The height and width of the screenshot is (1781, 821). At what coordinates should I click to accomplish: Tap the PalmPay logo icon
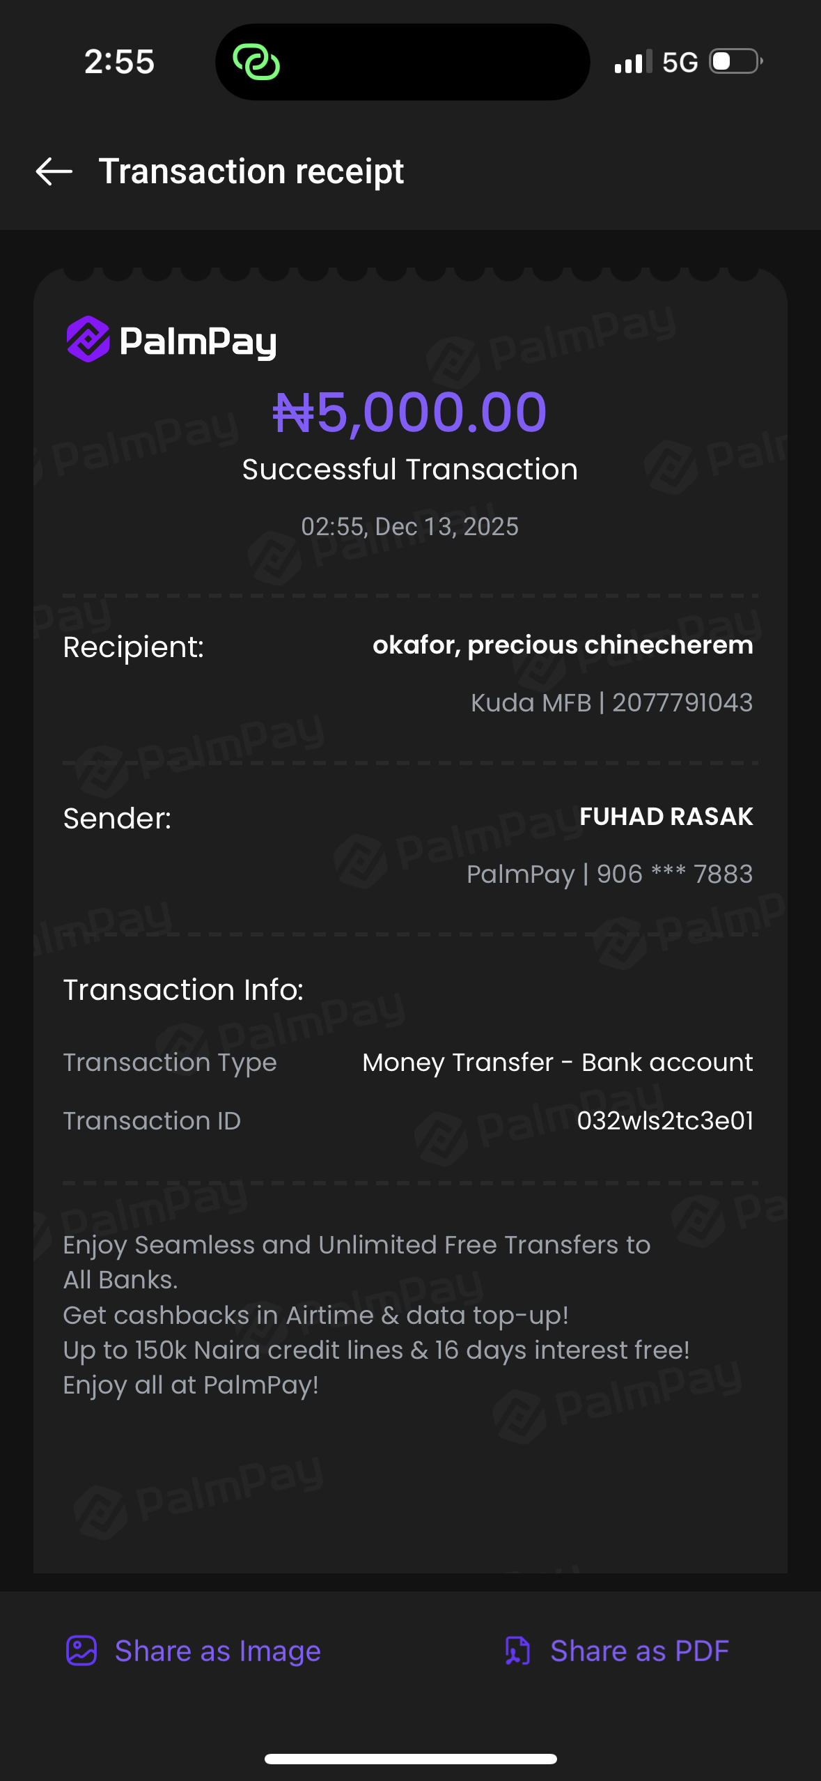(x=88, y=339)
